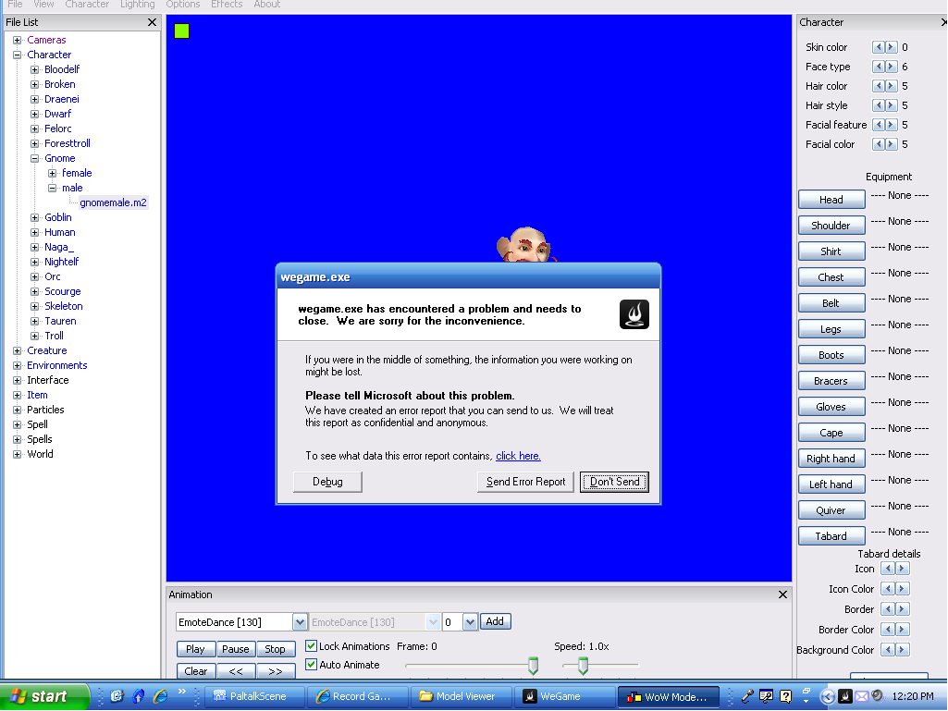
Task: Expand the quick launch overflow chevron
Action: click(x=181, y=692)
